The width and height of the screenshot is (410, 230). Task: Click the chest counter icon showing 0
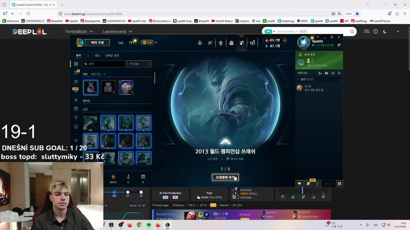(x=143, y=177)
